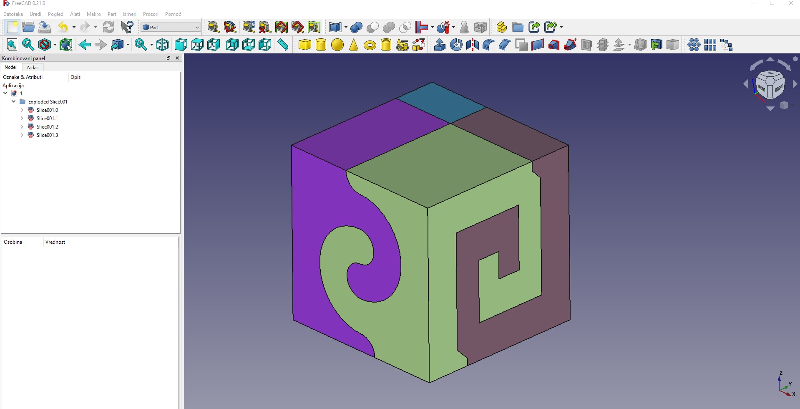Activate the What's This help pointer
The image size is (800, 409).
pyautogui.click(x=127, y=27)
